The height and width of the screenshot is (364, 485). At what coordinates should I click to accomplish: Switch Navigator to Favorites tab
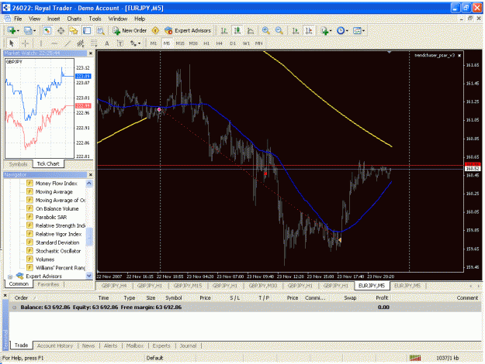point(48,284)
